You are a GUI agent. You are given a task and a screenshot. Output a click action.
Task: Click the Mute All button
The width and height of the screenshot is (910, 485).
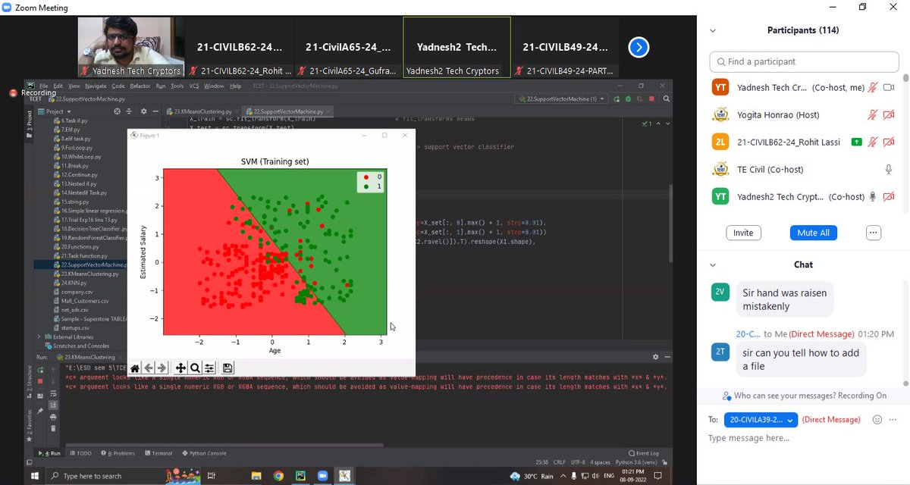click(x=813, y=233)
